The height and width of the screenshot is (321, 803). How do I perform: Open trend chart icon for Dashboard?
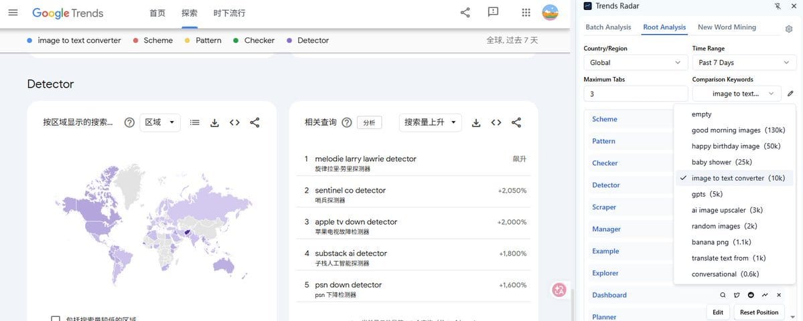pyautogui.click(x=765, y=295)
